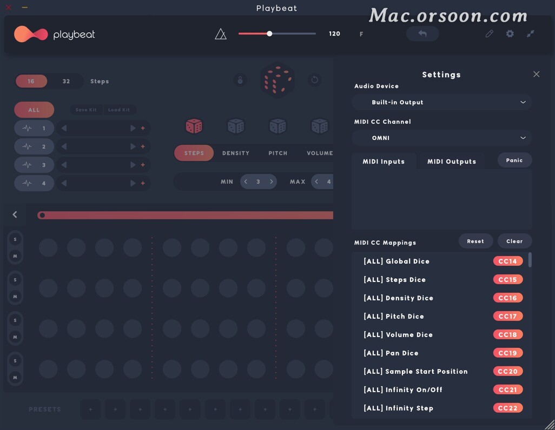
Task: Open the settings gear icon
Action: pyautogui.click(x=510, y=33)
